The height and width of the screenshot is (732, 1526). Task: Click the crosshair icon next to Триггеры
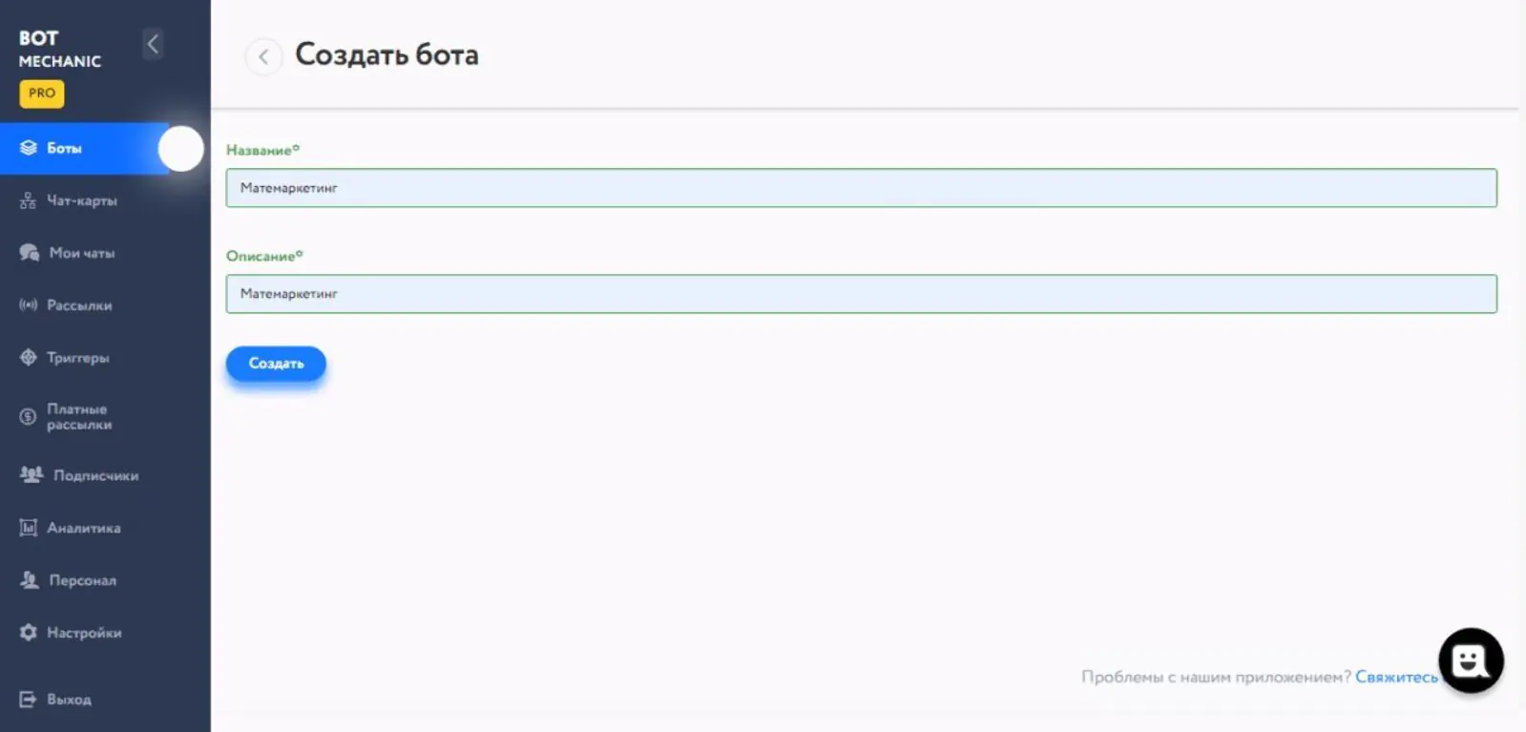[29, 358]
